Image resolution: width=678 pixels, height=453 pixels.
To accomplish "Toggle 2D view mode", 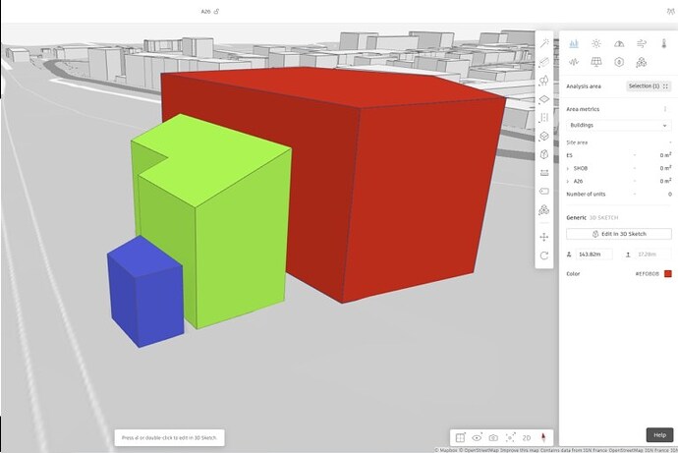I will coord(527,437).
